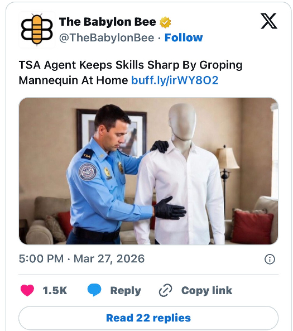Screen dimensions: 293x331
Task: Click the chain link copy icon
Action: [166, 290]
